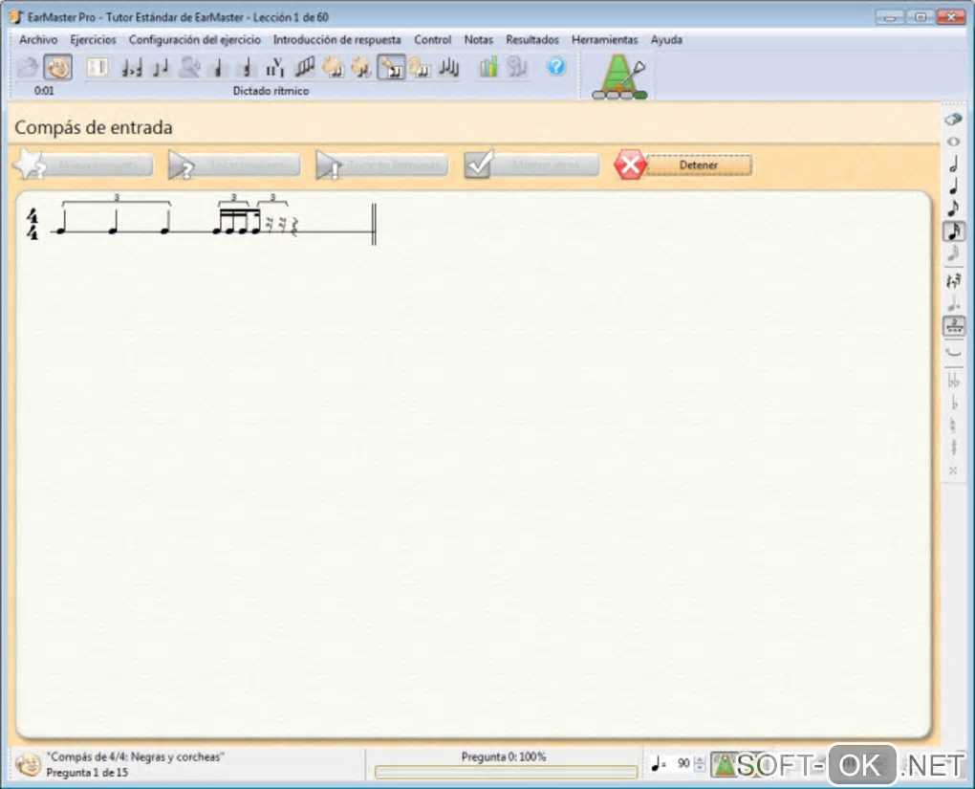This screenshot has height=789, width=975.
Task: Click the tutor face icon in status bar
Action: [28, 765]
